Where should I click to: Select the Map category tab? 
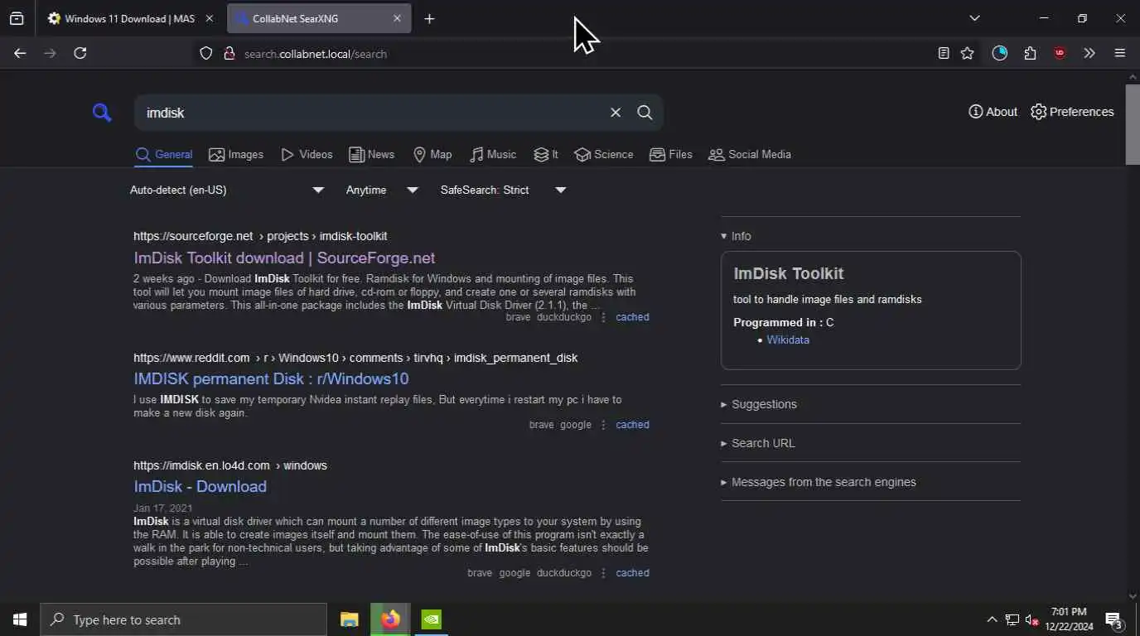(432, 155)
